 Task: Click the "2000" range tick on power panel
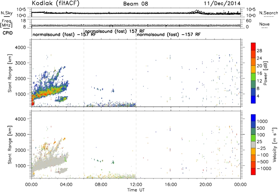(20, 78)
